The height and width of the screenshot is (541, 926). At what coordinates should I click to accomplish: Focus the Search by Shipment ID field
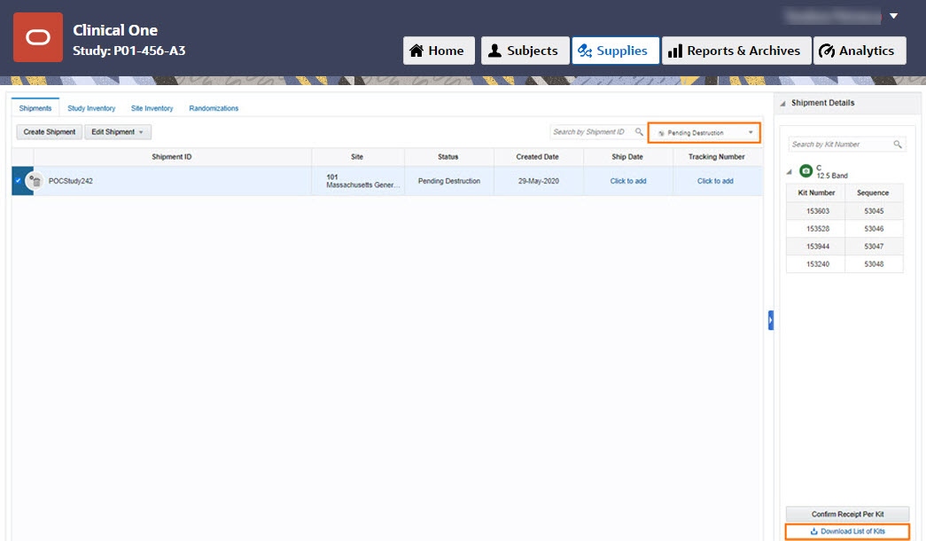[590, 132]
